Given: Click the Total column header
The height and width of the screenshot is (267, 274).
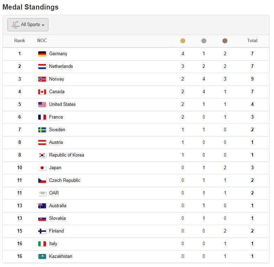Looking at the screenshot, I should coord(252,41).
